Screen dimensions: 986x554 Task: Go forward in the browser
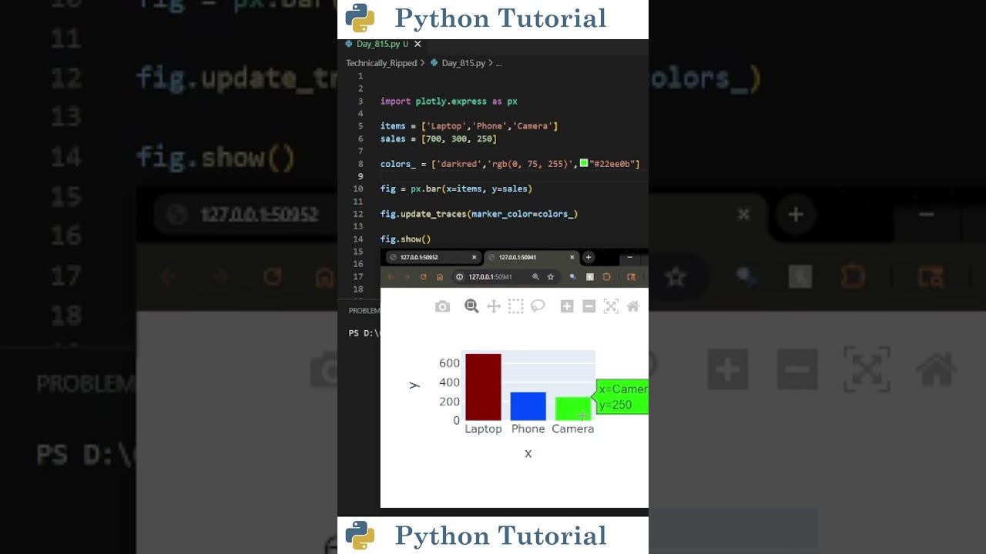coord(407,277)
